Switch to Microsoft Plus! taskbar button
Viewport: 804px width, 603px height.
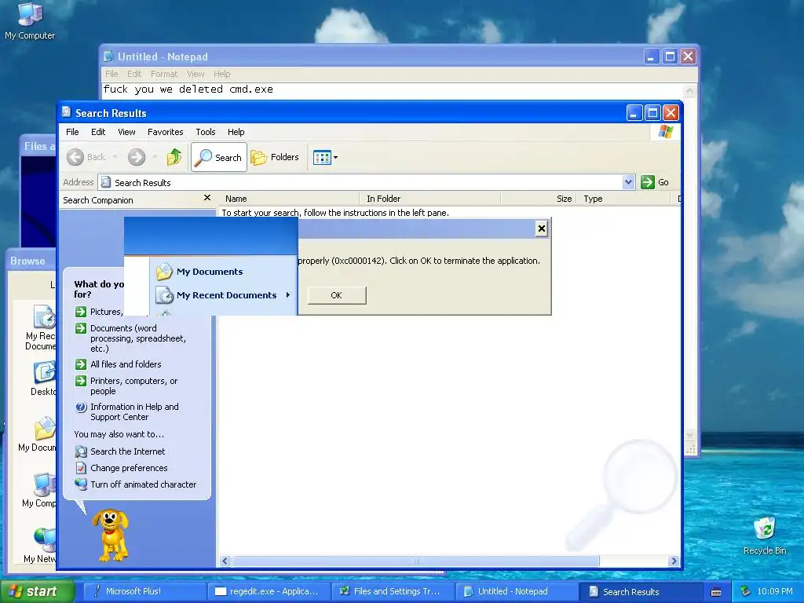pyautogui.click(x=145, y=591)
